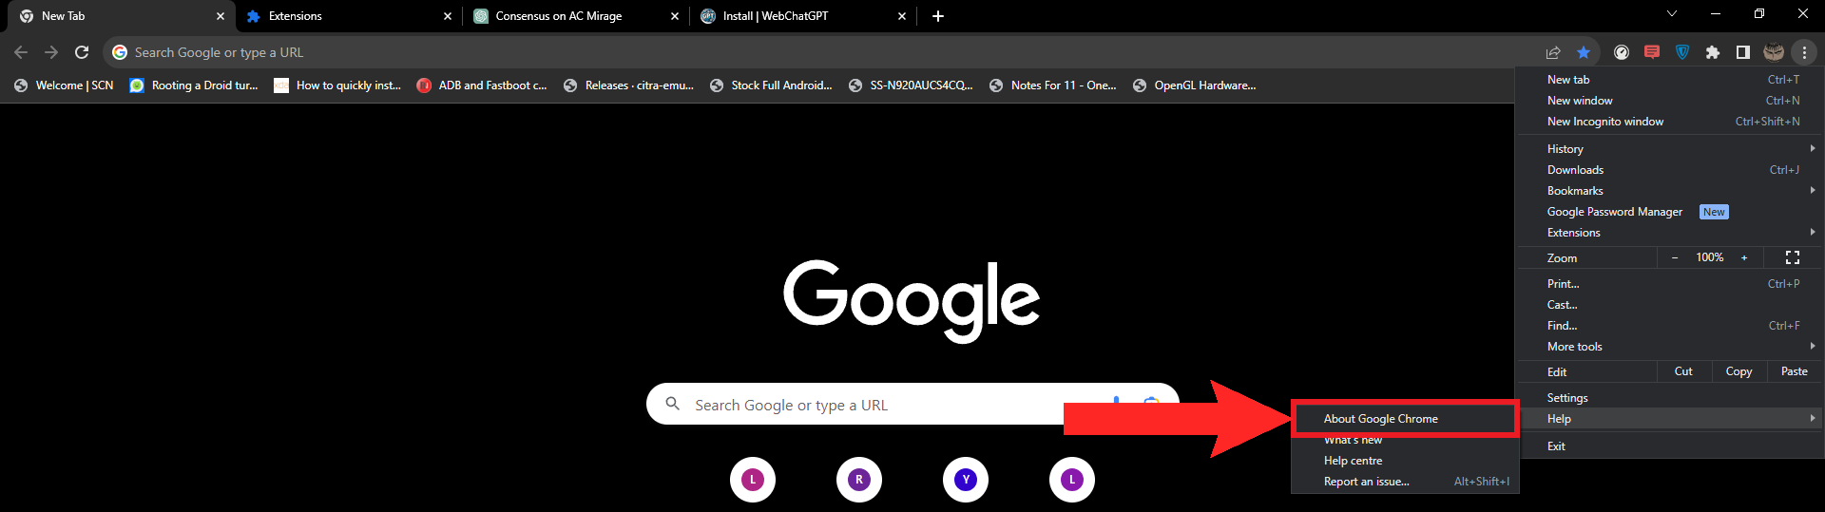
Task: Open the profile avatar menu
Action: (1774, 52)
